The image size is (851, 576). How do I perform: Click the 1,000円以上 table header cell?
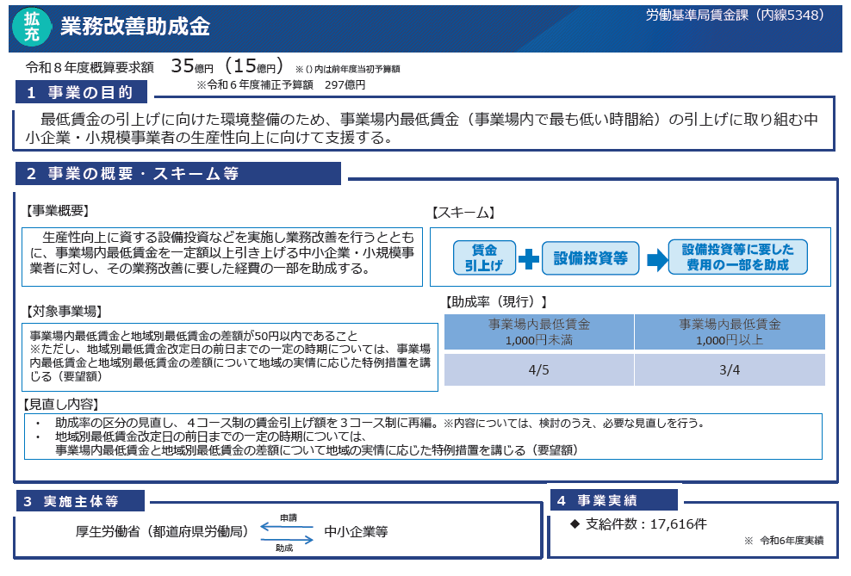click(730, 331)
